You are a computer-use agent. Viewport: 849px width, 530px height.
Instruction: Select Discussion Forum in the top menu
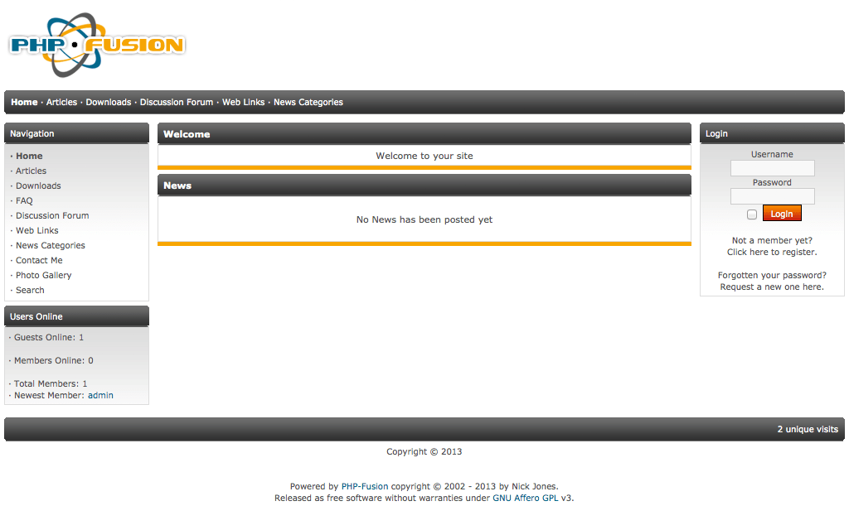[x=177, y=102]
